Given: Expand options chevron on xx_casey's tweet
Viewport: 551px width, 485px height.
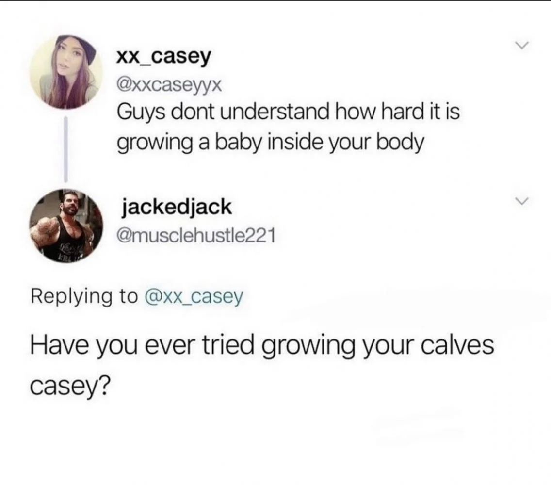Looking at the screenshot, I should 522,45.
